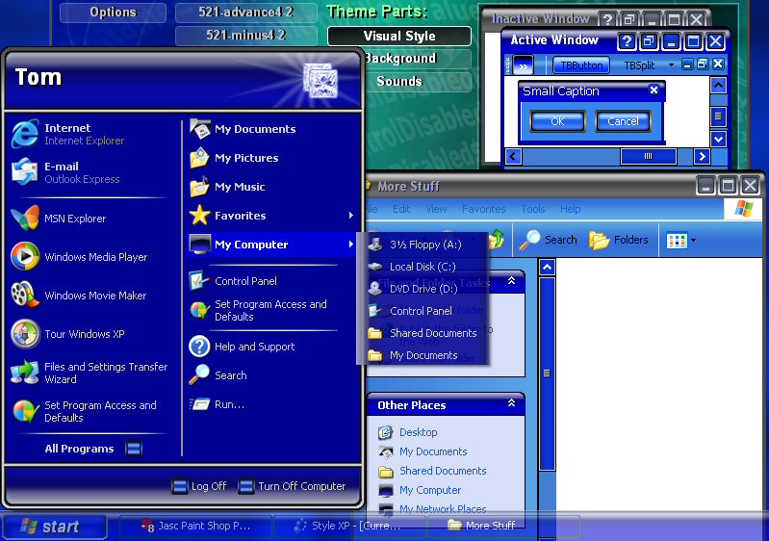Viewport: 769px width, 541px height.
Task: Open TBSplit dropdown arrow
Action: coord(671,64)
